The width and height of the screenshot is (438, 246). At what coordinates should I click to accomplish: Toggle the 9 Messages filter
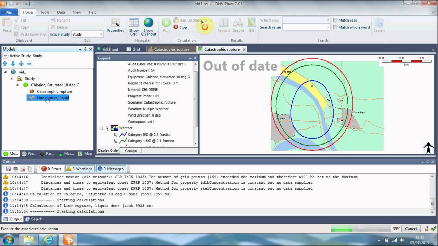click(111, 169)
